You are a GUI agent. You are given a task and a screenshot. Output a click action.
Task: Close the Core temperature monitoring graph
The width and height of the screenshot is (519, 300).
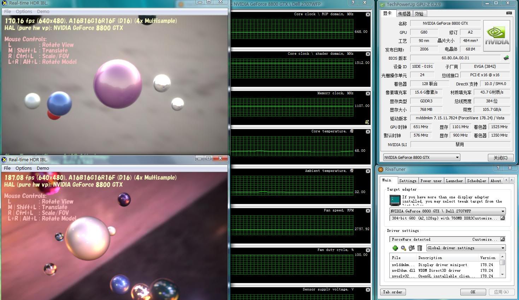[368, 132]
